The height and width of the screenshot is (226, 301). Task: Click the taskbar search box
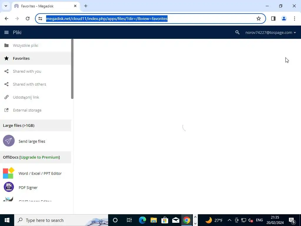(x=61, y=220)
